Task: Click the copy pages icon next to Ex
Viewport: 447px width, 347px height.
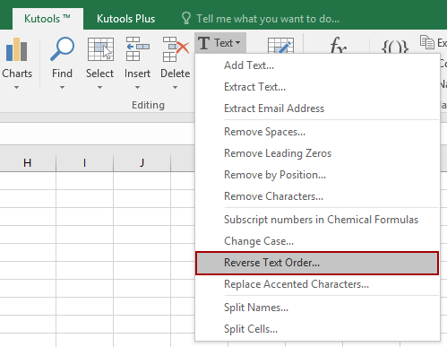Action: click(x=427, y=42)
